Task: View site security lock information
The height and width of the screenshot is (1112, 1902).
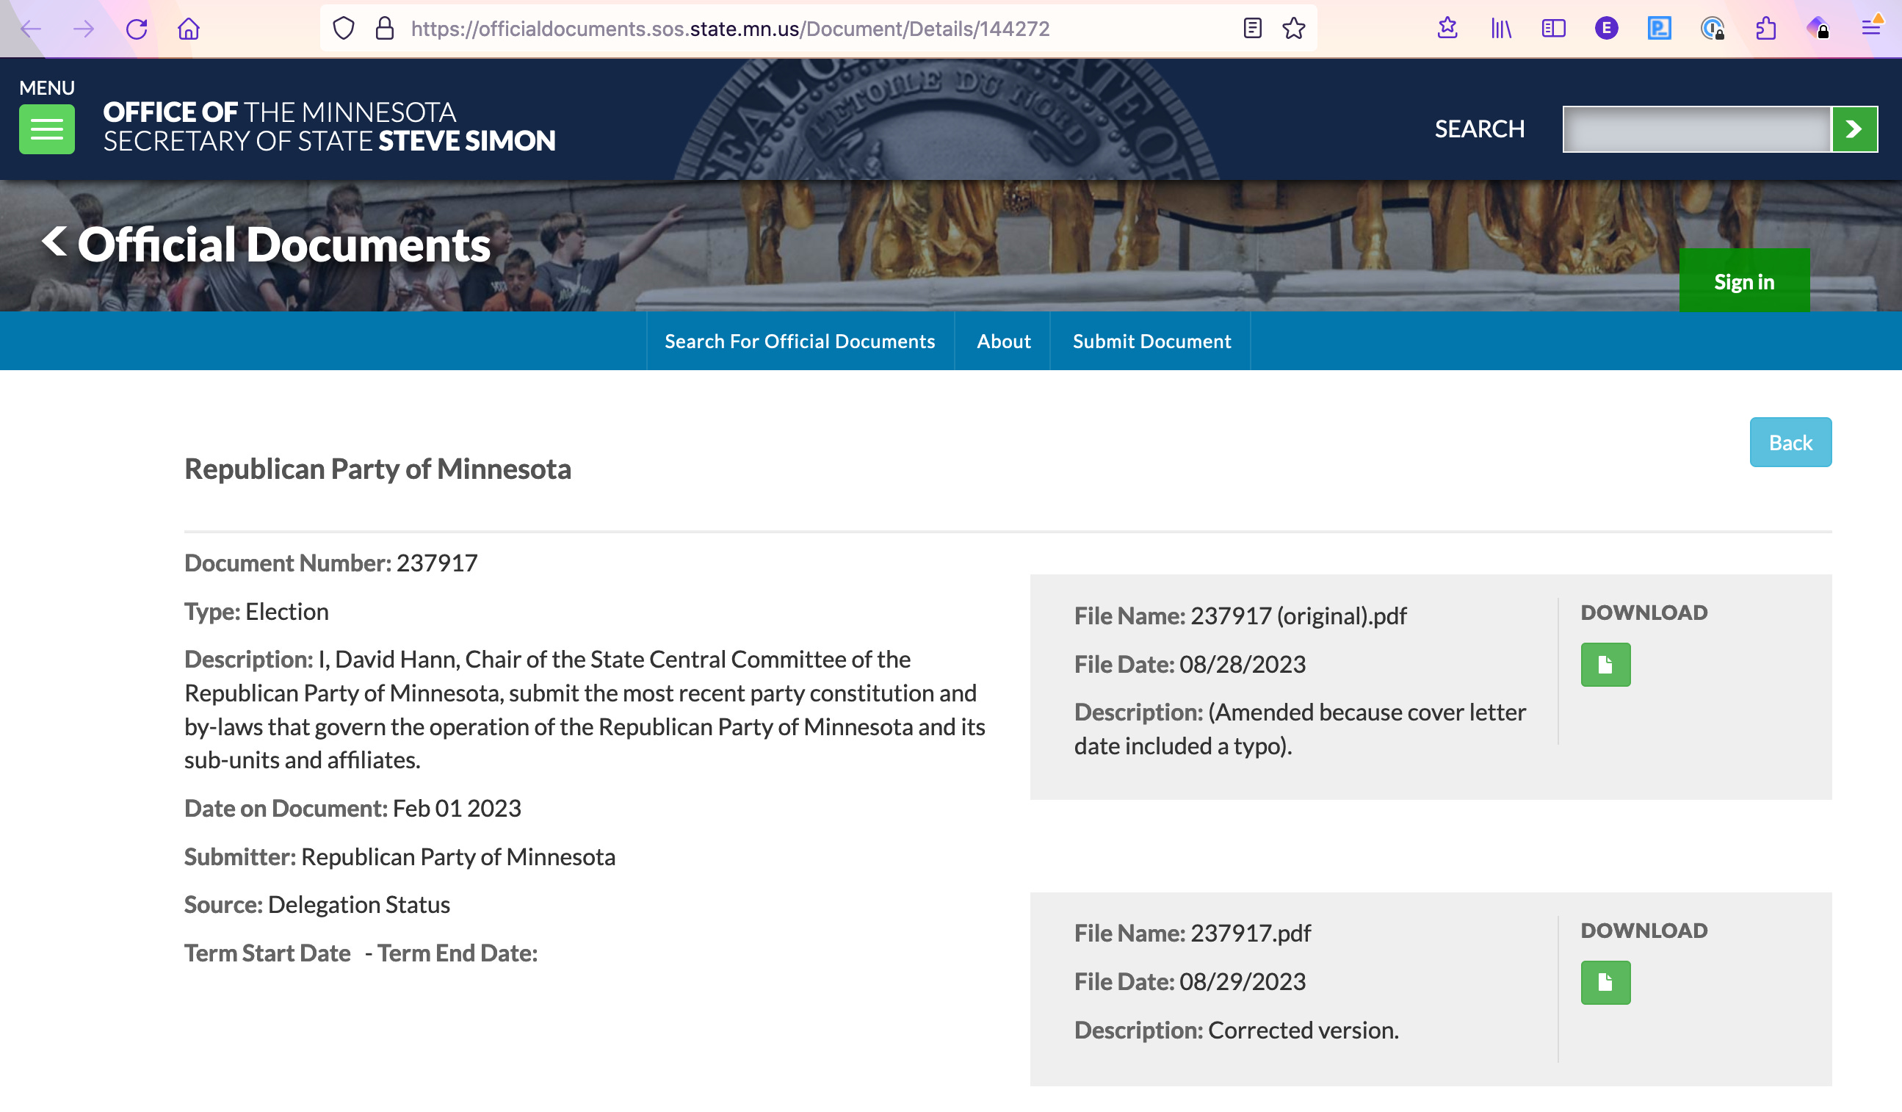Action: pyautogui.click(x=385, y=29)
